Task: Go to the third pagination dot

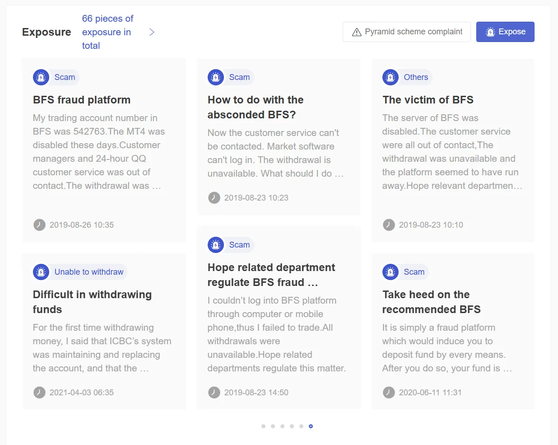Action: point(282,426)
